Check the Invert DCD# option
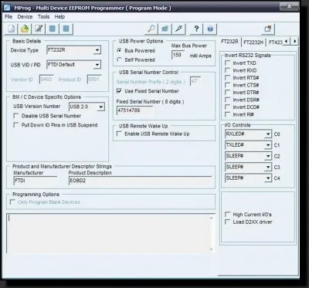 228,107
